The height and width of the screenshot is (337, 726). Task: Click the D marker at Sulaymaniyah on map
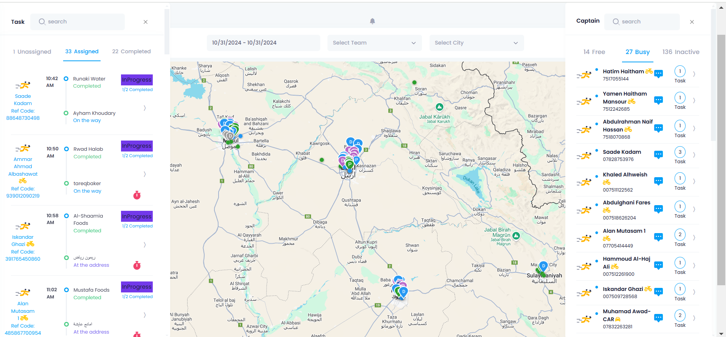point(543,266)
